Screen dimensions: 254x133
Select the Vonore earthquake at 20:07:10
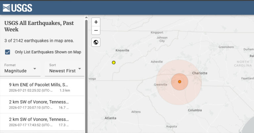[42, 105]
